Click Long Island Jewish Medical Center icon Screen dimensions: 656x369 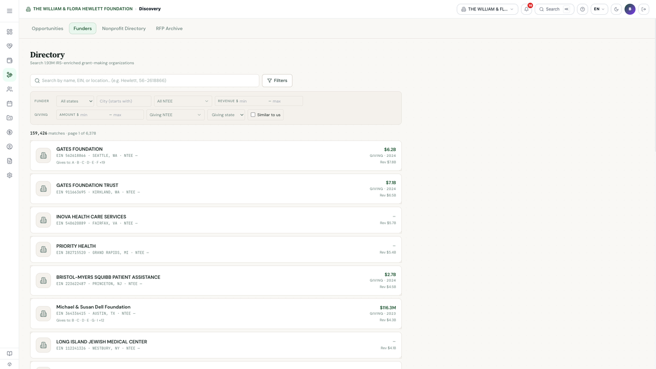pyautogui.click(x=43, y=345)
